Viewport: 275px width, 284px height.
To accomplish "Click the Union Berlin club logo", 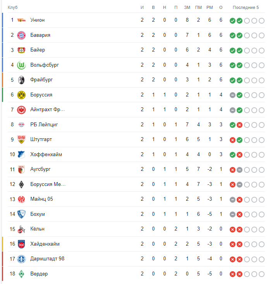I will click(21, 20).
